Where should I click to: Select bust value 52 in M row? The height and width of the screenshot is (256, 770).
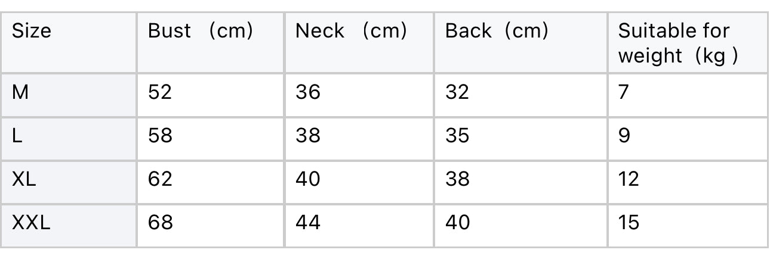coord(160,92)
